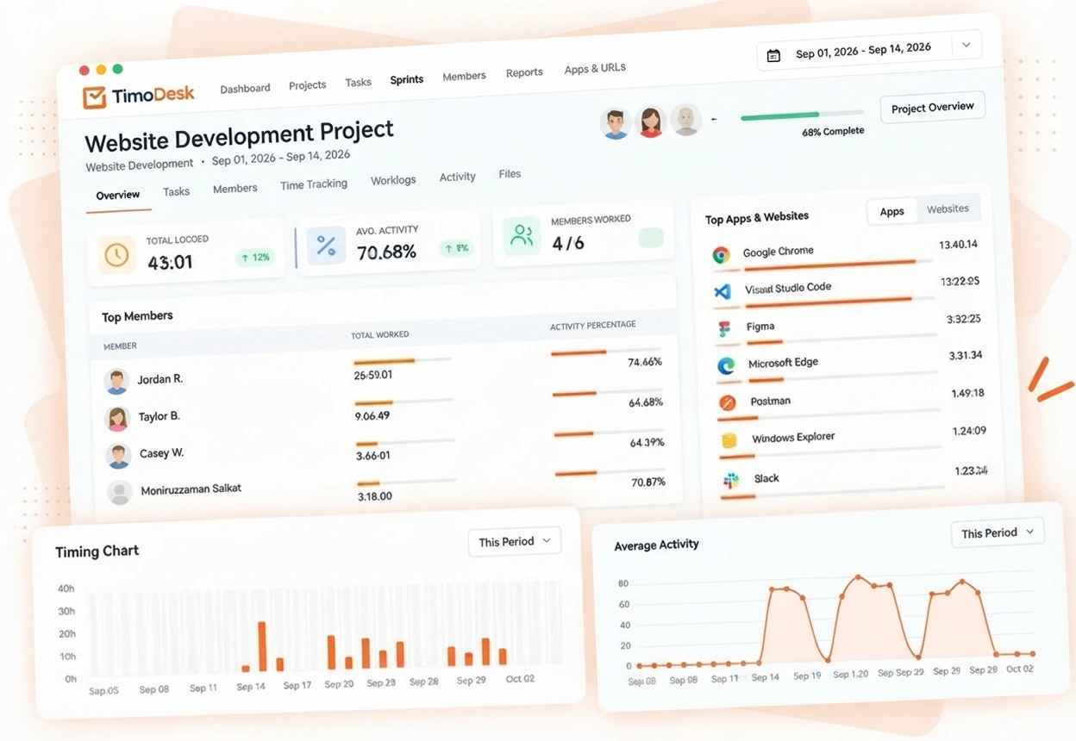Click the TimoDesk logo icon
This screenshot has height=741, width=1076.
94,97
